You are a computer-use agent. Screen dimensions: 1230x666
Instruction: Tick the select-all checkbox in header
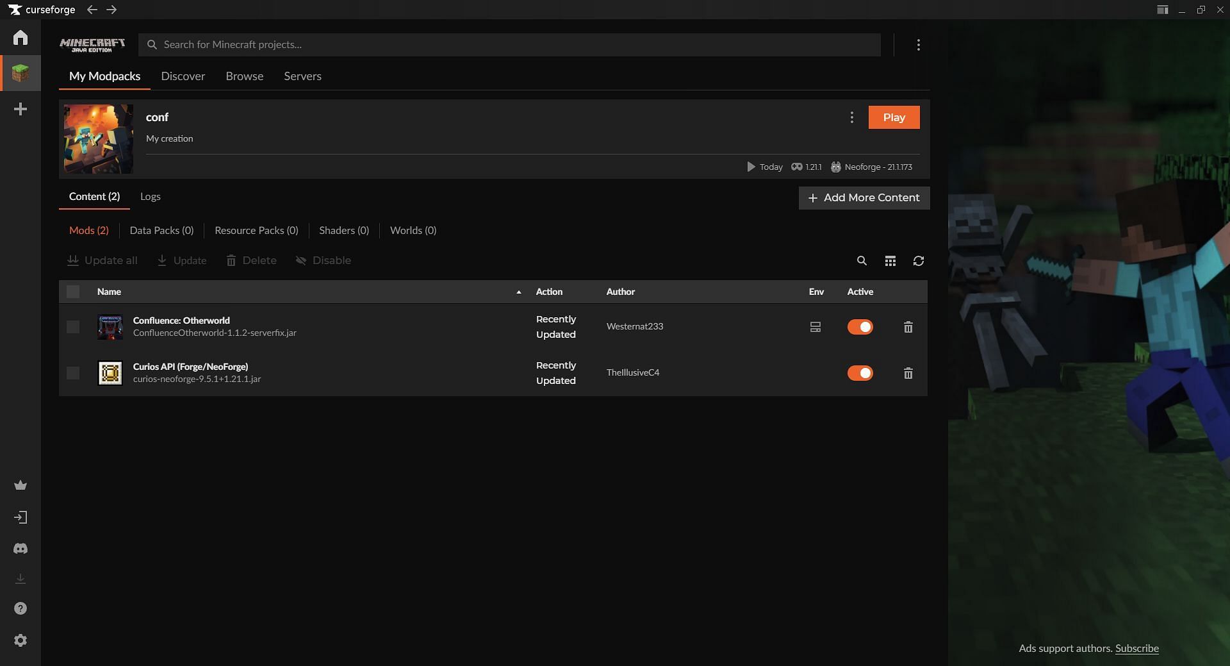tap(73, 292)
